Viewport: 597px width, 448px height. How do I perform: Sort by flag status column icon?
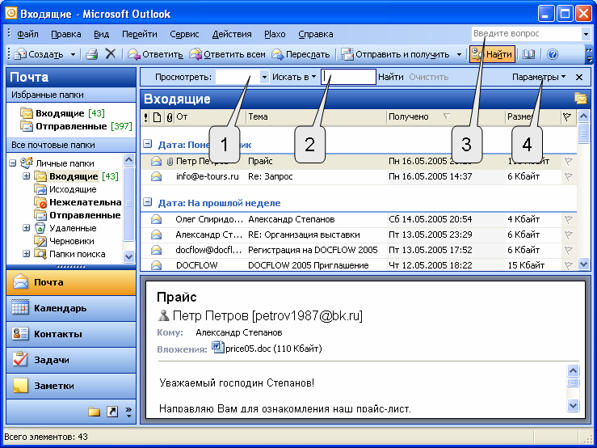coord(567,117)
